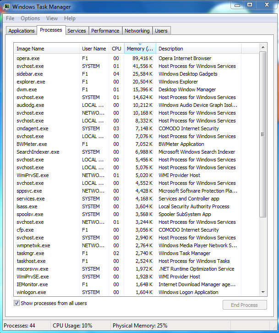Click BWMeter Application description
Viewport: 279px width, 333px height.
coord(181,144)
